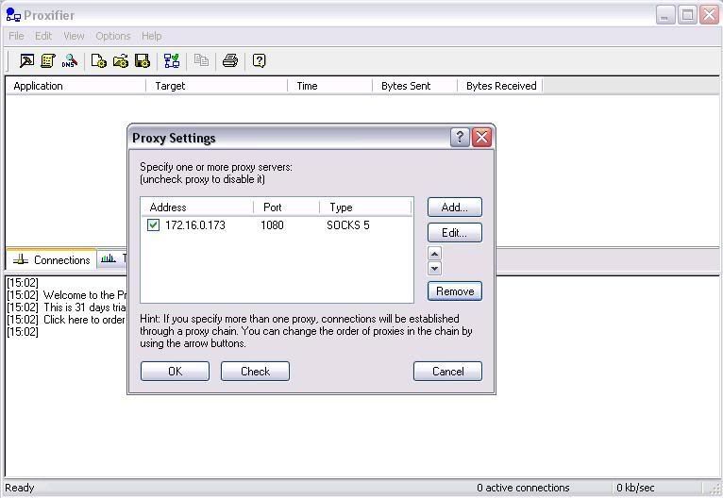Click SOCKS 5 type in proxy list
The image size is (723, 498).
pos(348,225)
